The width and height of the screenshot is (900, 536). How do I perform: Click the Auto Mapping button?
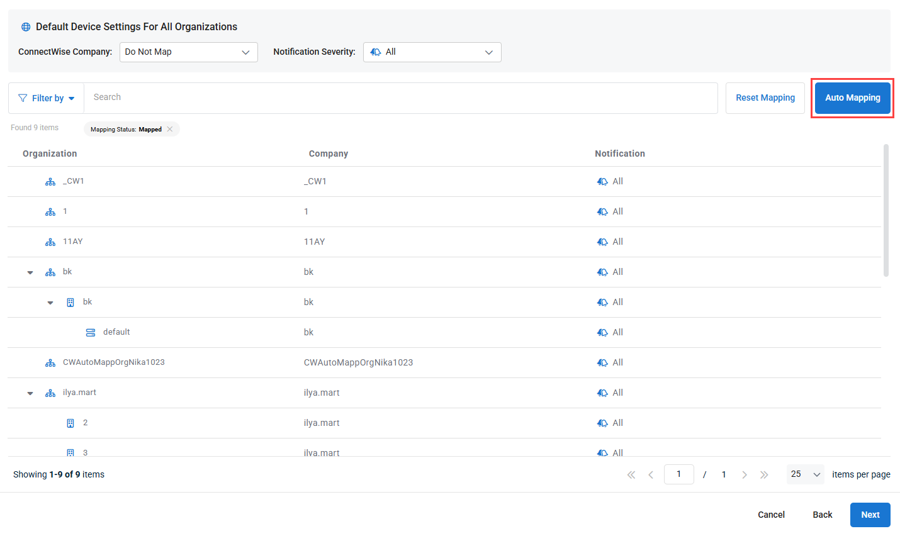852,98
